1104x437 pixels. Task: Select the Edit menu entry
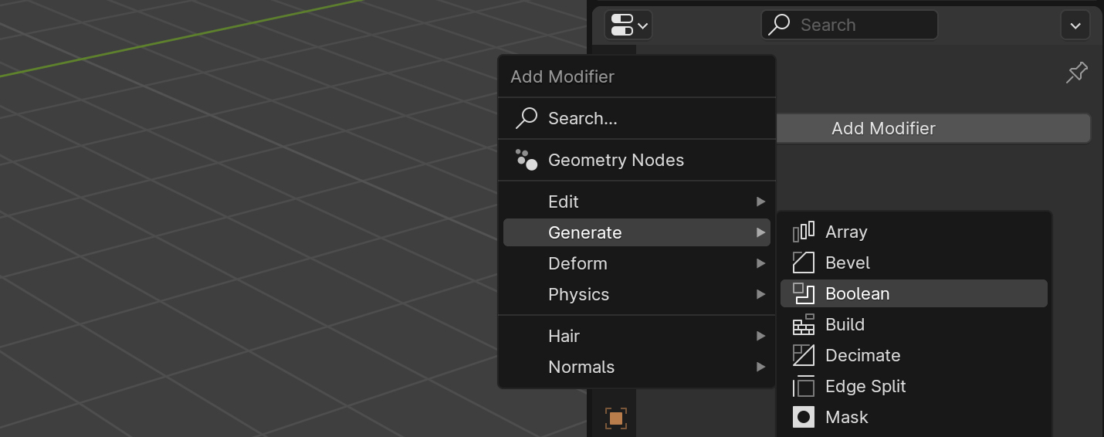(637, 202)
